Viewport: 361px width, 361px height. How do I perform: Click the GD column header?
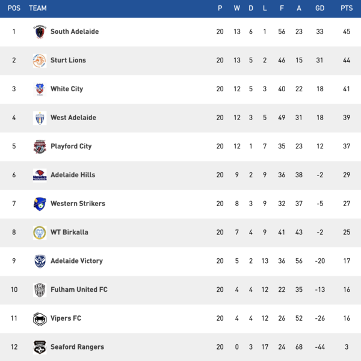[319, 8]
